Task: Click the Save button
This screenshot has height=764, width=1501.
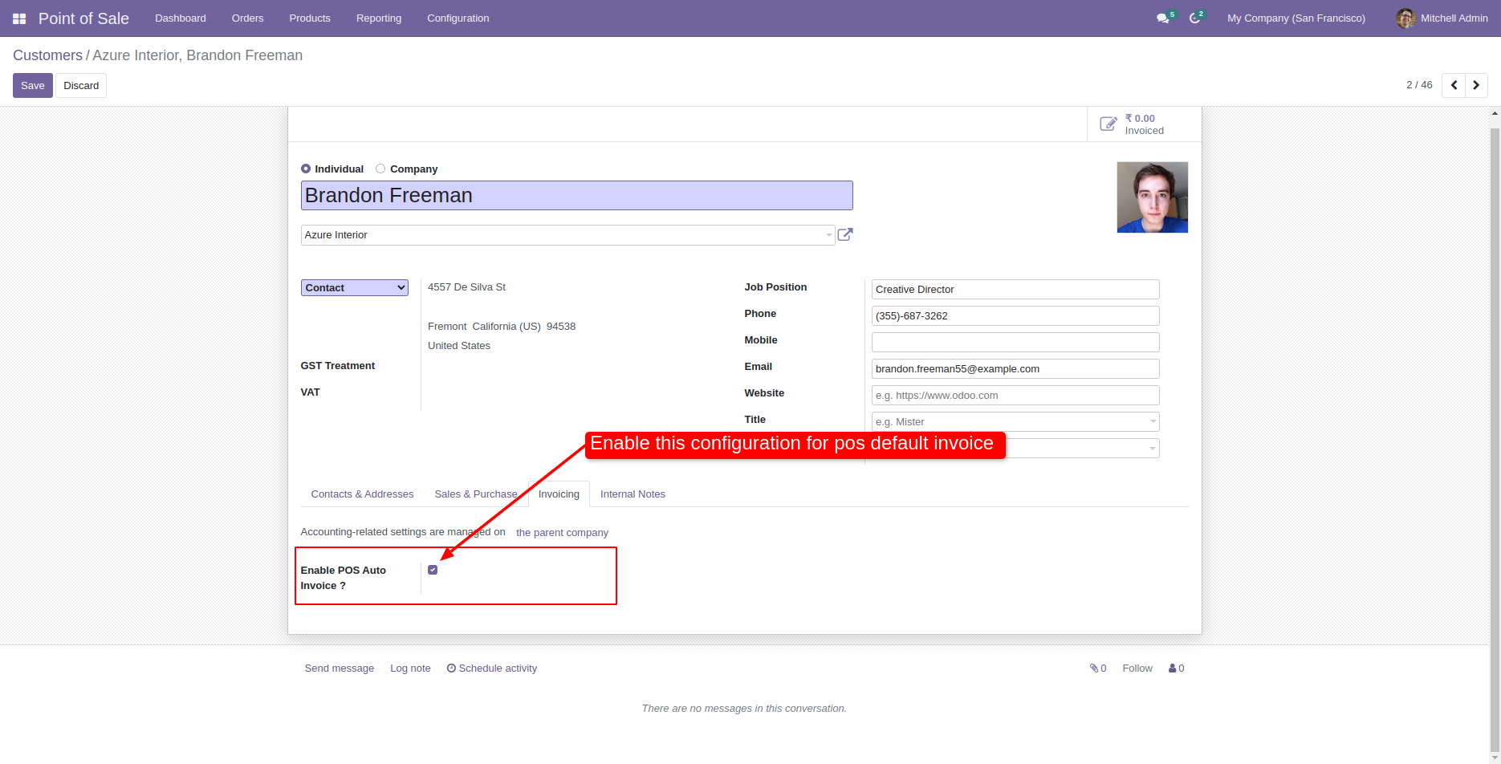Action: pyautogui.click(x=33, y=86)
